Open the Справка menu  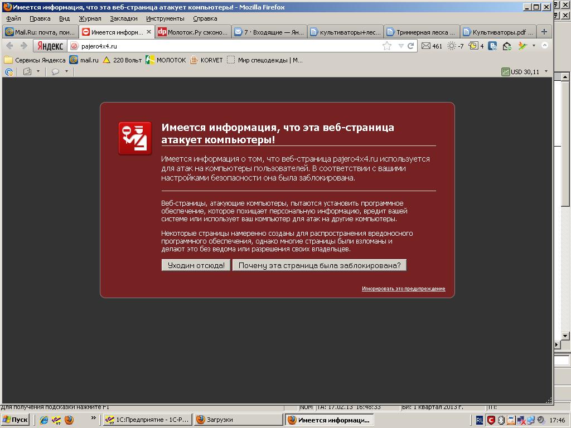coord(205,18)
